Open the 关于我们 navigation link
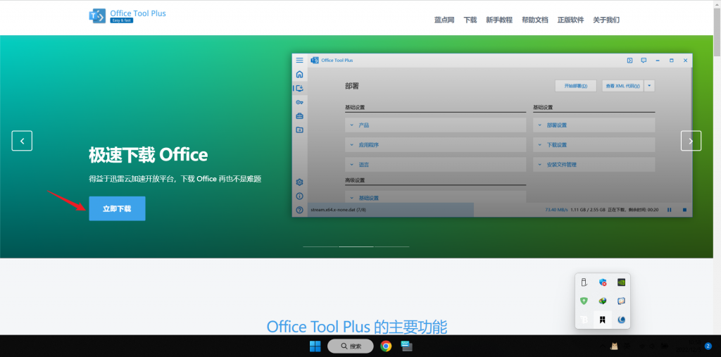This screenshot has height=357, width=721. (606, 20)
